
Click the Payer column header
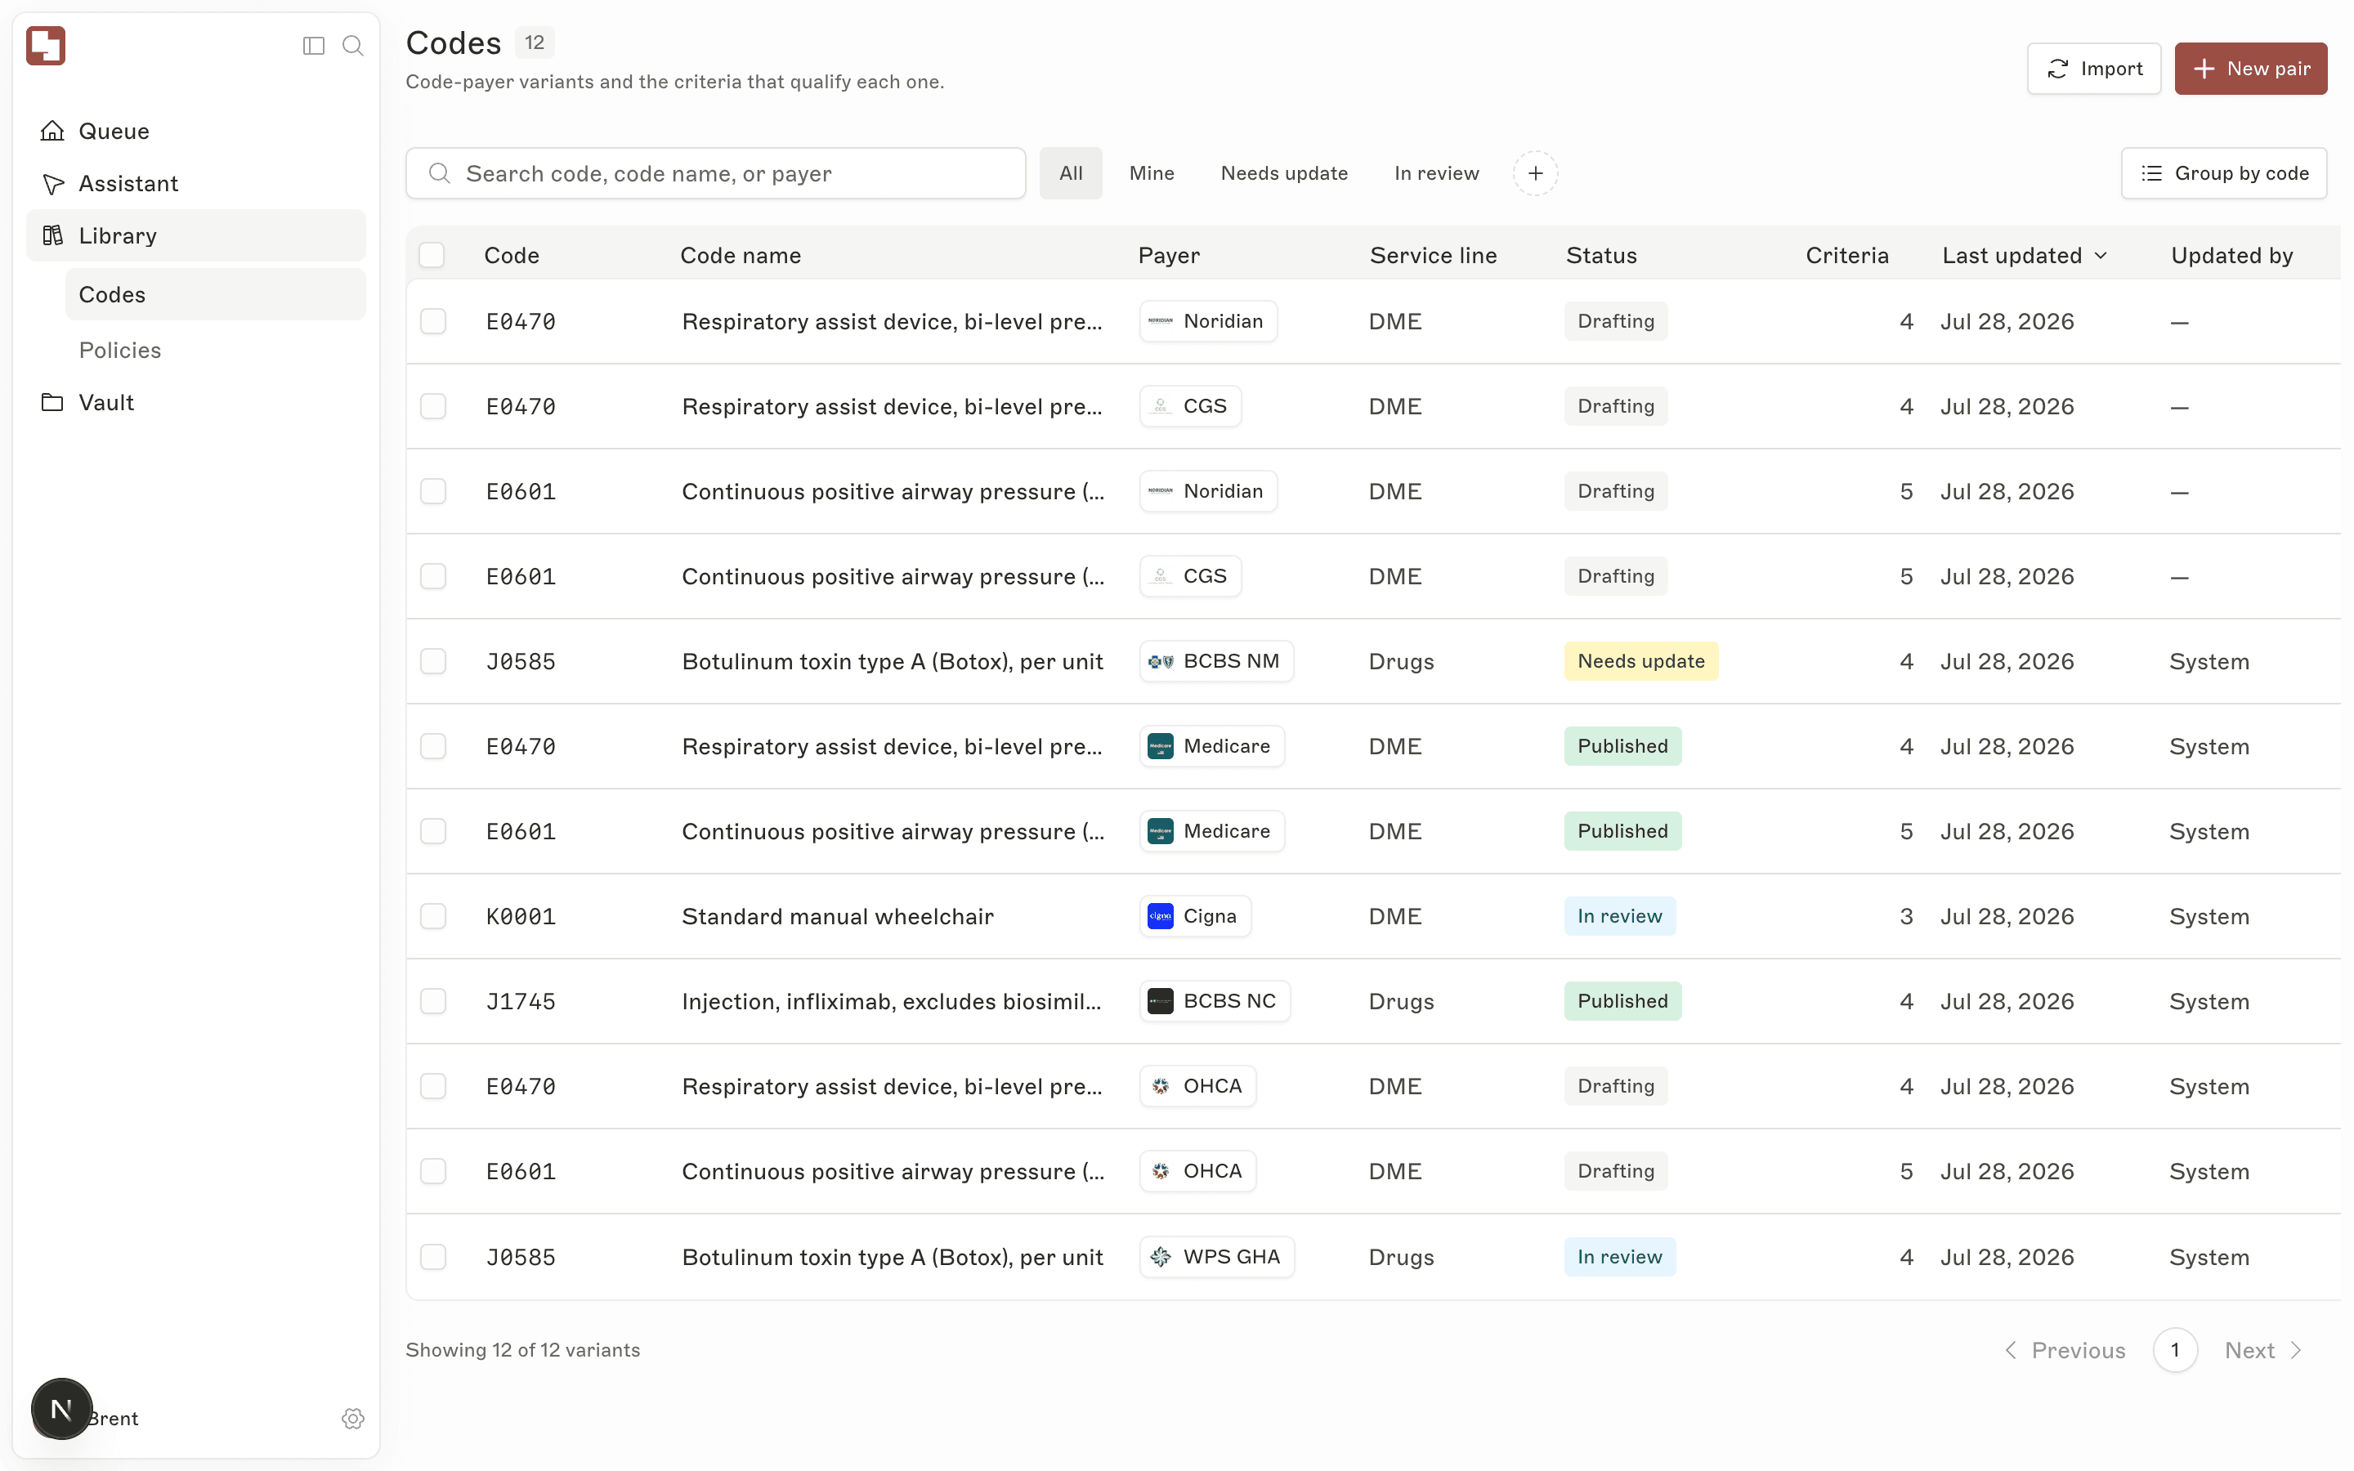click(1168, 255)
